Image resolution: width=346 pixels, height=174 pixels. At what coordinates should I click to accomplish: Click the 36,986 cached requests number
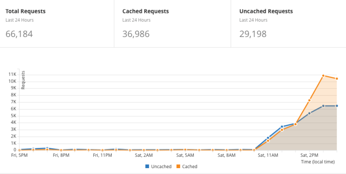pos(136,34)
